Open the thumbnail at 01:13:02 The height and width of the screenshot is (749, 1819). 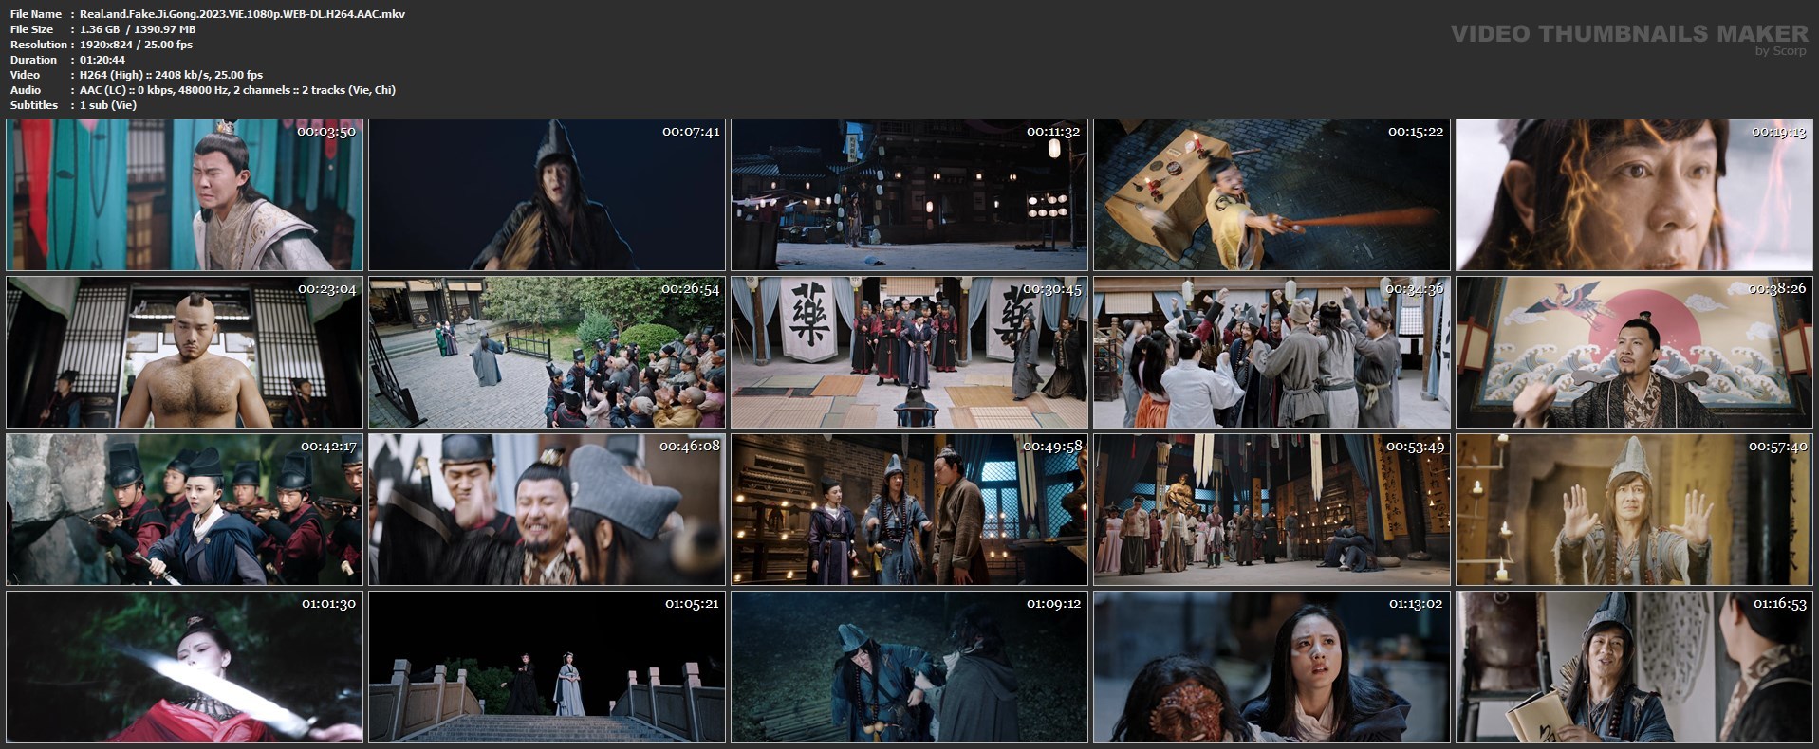(1271, 667)
